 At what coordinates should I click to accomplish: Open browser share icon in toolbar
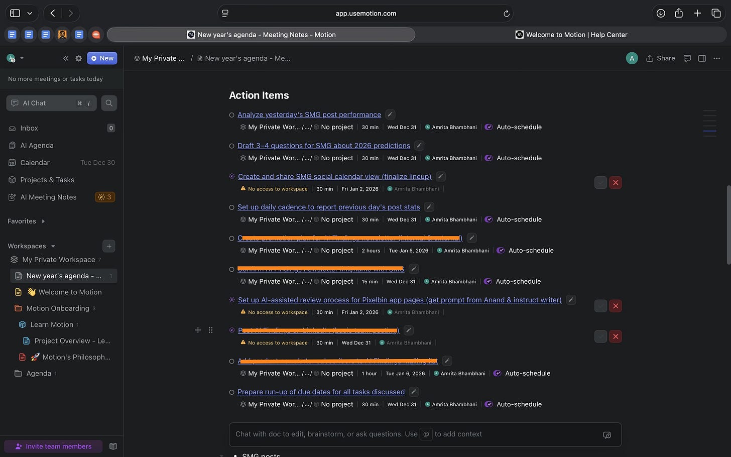pyautogui.click(x=679, y=13)
